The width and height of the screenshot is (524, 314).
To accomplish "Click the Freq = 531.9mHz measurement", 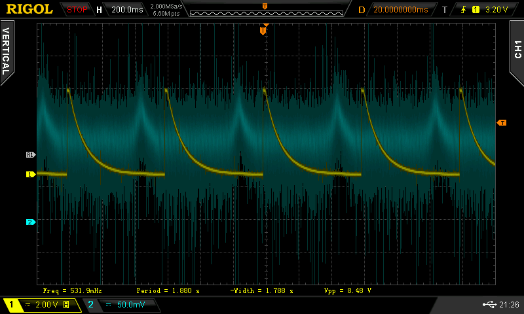I will 72,290.
